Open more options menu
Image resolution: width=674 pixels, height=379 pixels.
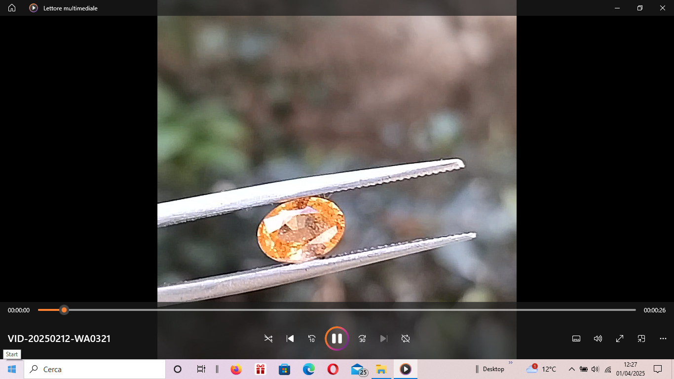(663, 339)
